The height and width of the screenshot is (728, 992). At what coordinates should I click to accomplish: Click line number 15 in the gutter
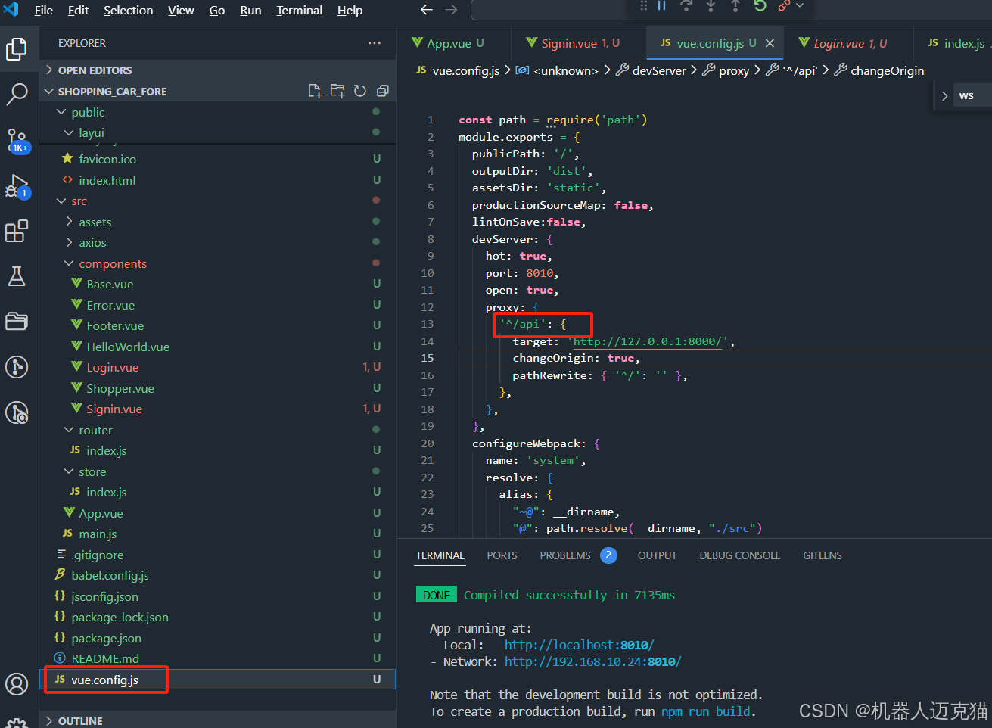click(x=428, y=358)
